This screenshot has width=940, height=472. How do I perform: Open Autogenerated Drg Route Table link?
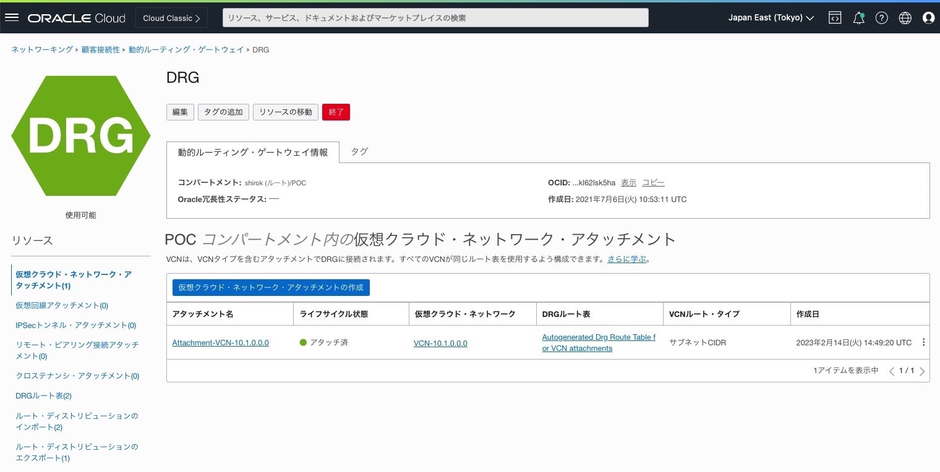click(599, 343)
